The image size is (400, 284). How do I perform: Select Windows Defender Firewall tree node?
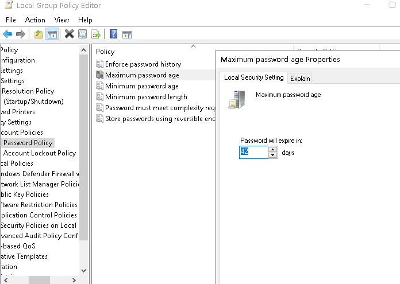40,174
